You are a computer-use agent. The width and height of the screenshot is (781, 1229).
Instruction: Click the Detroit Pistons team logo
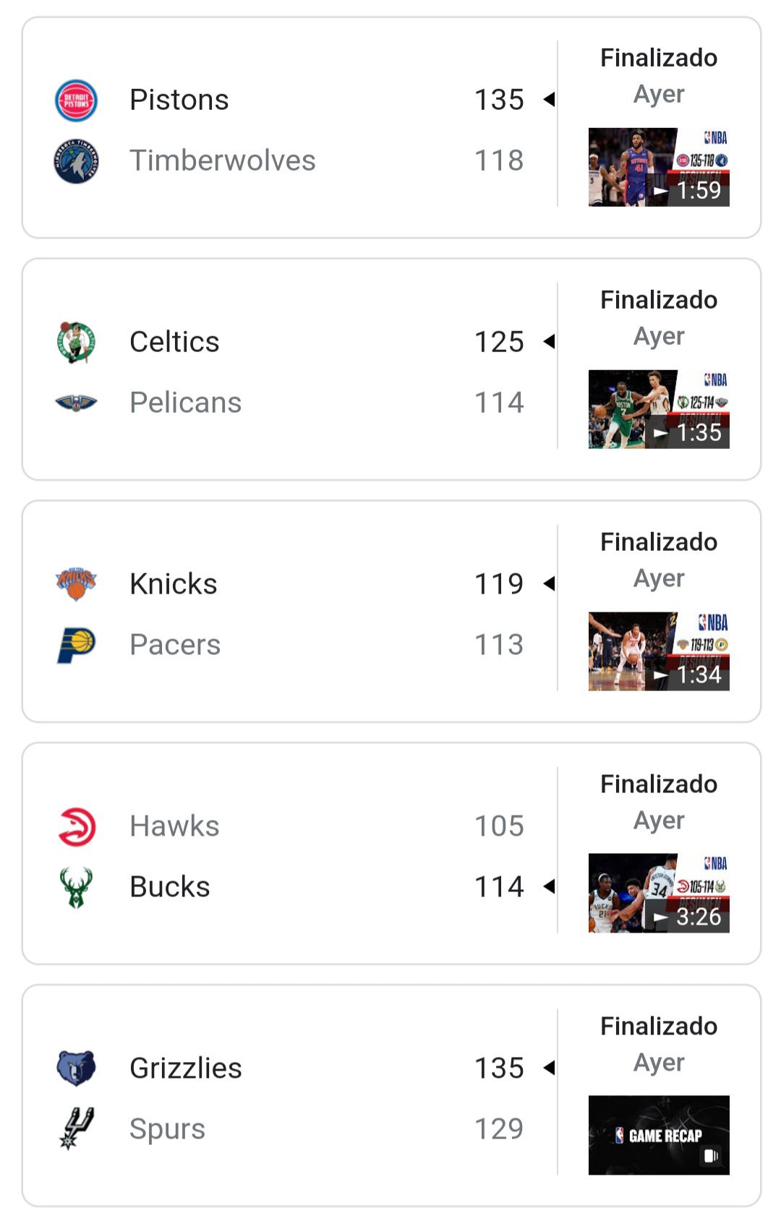(76, 100)
